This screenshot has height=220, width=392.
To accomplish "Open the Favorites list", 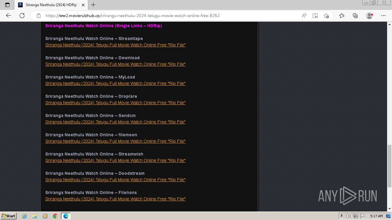I will (x=342, y=16).
